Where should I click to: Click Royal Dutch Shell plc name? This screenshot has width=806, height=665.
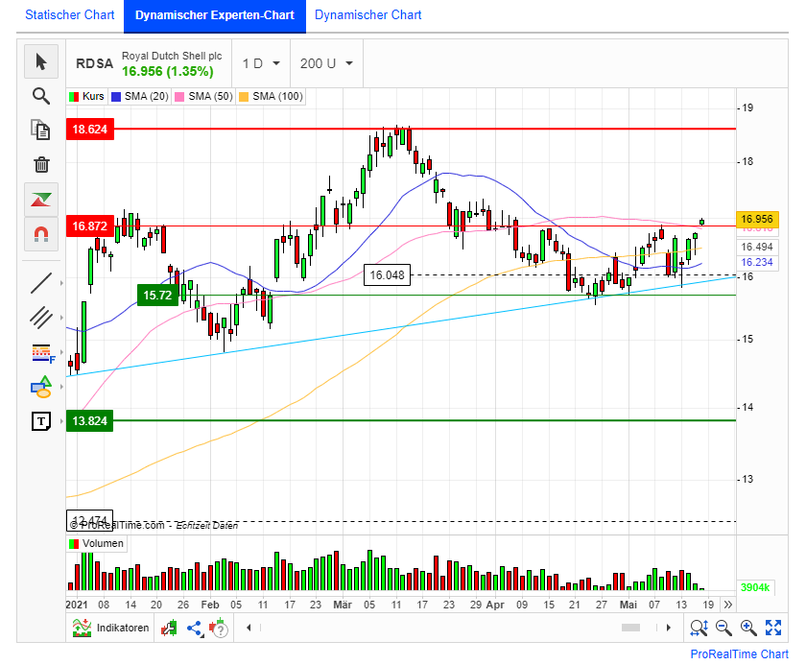[172, 56]
